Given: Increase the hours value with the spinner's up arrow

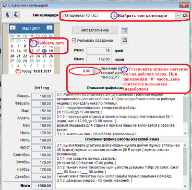Looking at the screenshot, I should pyautogui.click(x=94, y=70).
